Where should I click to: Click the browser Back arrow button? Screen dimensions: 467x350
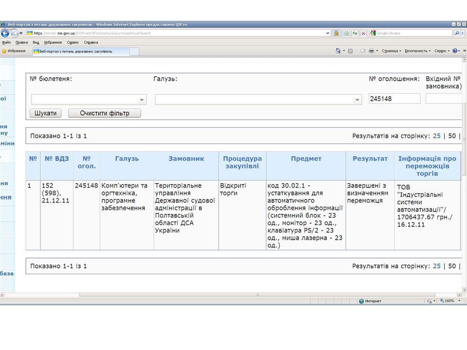[x=5, y=33]
